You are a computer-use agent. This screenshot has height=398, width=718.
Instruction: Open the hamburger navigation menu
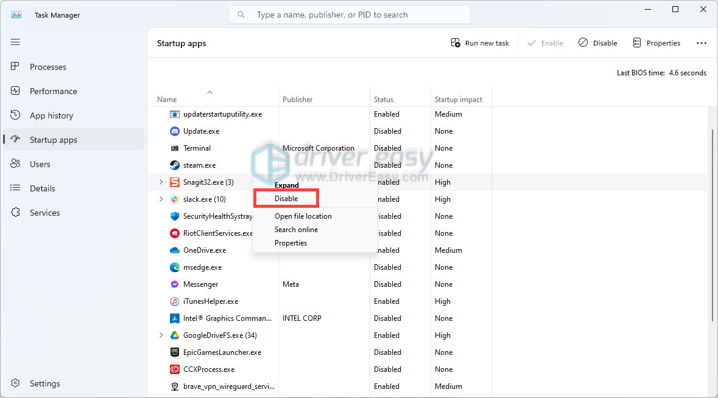(16, 42)
